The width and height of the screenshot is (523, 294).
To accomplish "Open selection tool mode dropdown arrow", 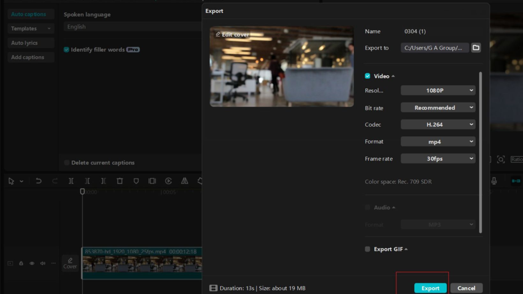I will click(21, 181).
